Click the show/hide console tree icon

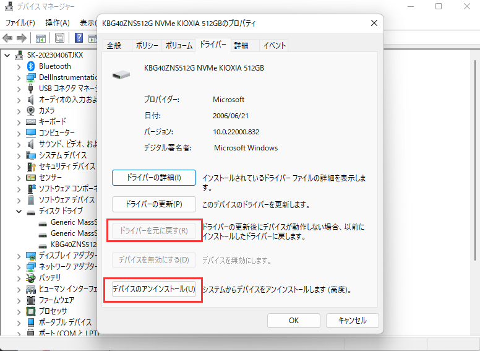point(40,38)
